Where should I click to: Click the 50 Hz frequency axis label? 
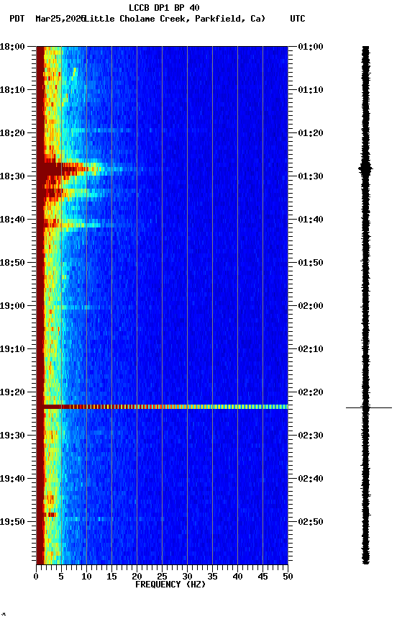click(x=288, y=577)
